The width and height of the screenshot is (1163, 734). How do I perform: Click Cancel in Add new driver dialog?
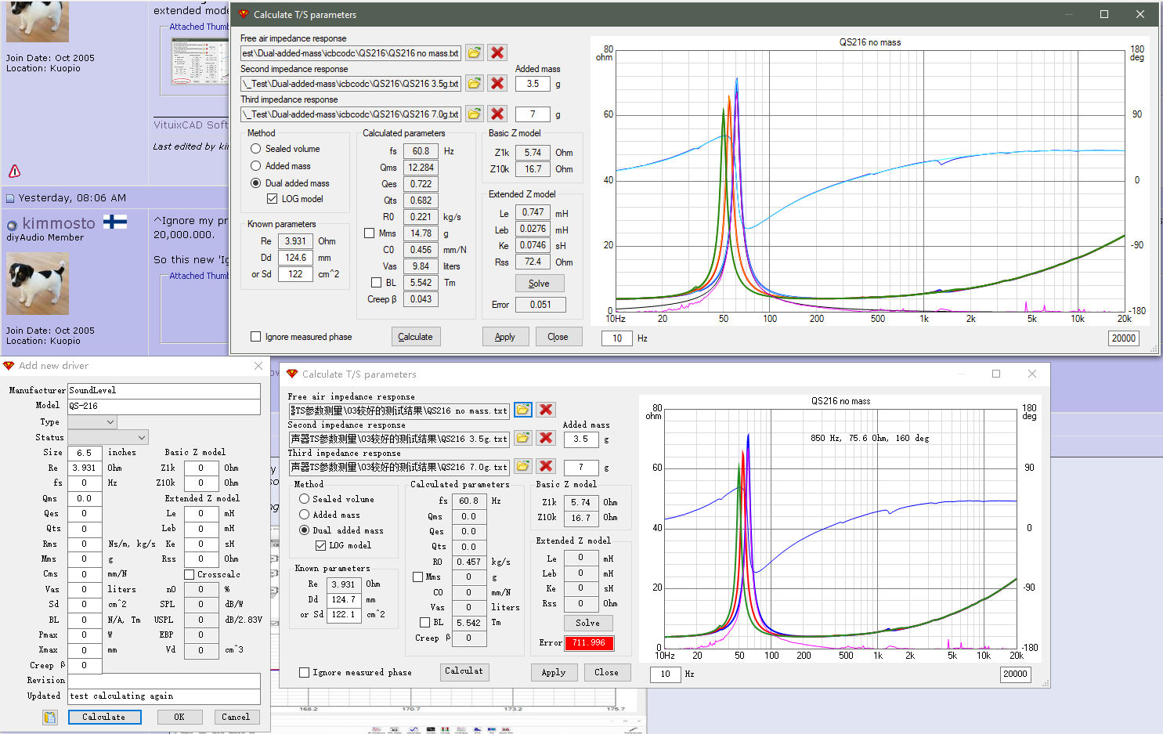pyautogui.click(x=236, y=717)
